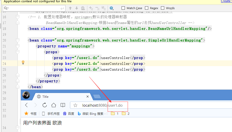Image resolution: width=232 pixels, height=132 pixels.
Task: Click closing </props> tag on line 26
Action: tap(53, 75)
